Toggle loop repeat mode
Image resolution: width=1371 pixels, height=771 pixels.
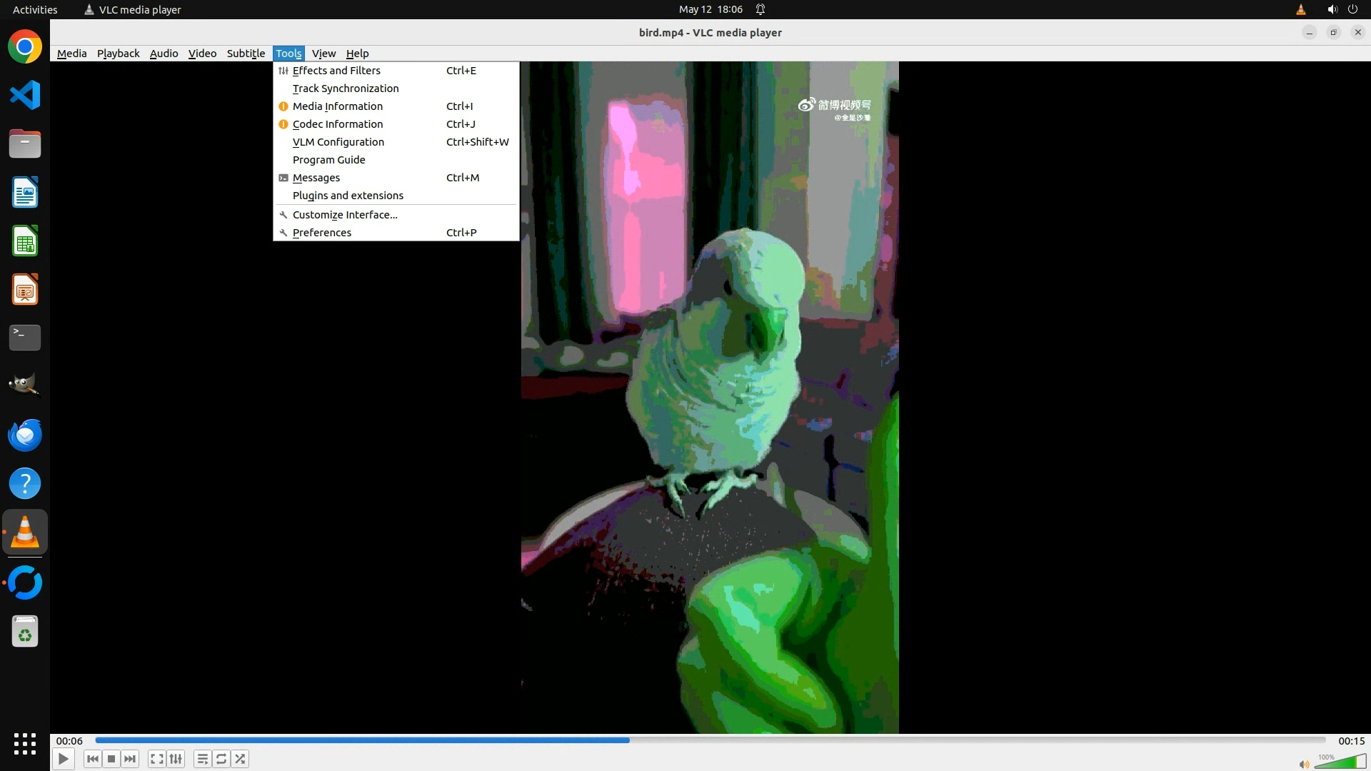(221, 759)
